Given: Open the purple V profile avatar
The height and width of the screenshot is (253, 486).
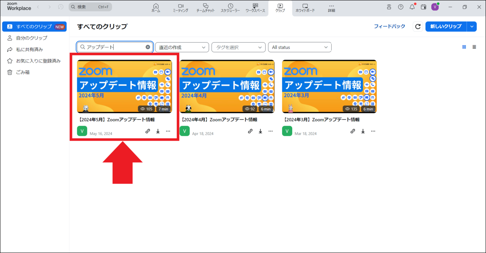Looking at the screenshot, I should tap(435, 7).
